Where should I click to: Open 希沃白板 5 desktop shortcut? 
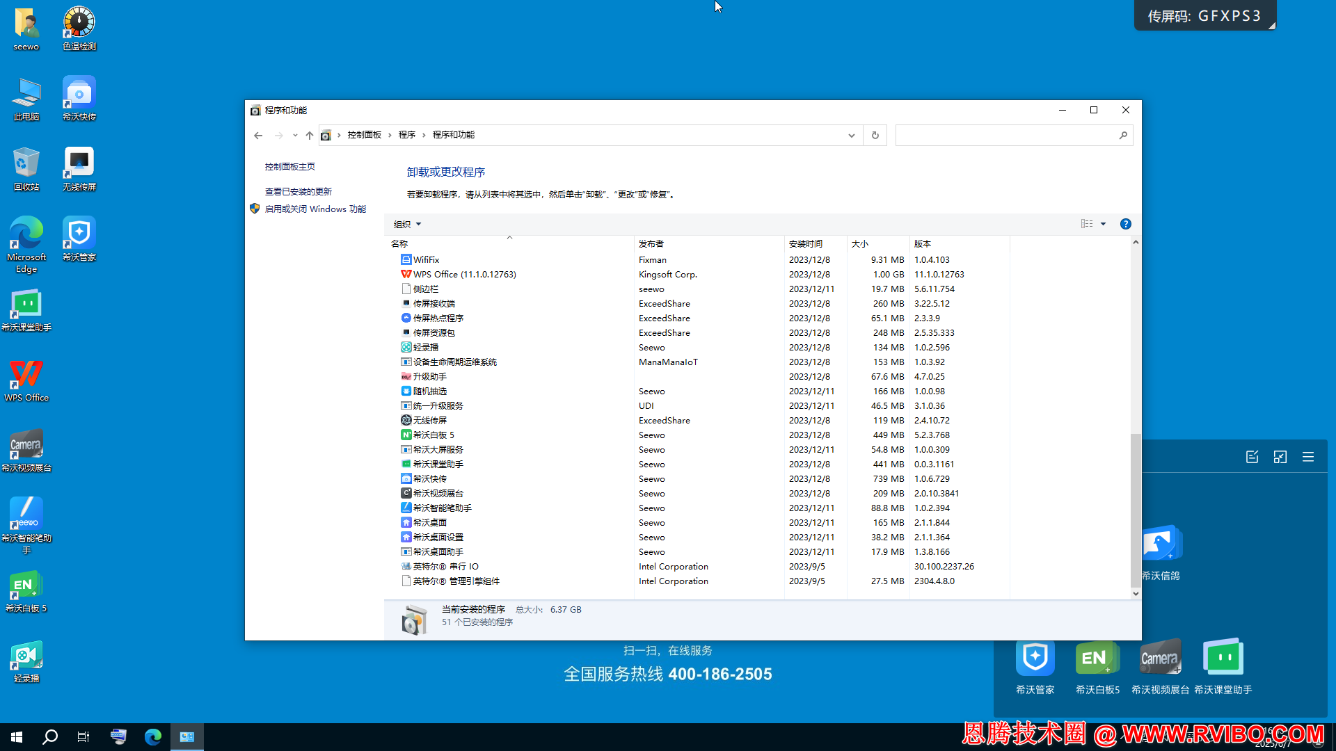(26, 592)
